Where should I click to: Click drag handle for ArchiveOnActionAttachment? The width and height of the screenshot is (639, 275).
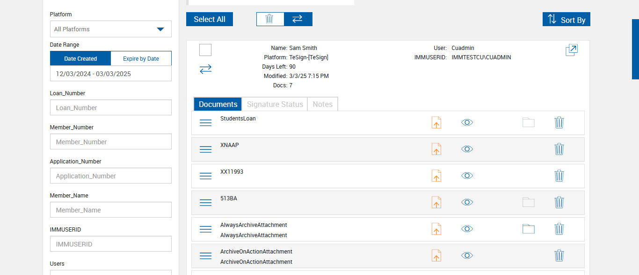(x=206, y=256)
